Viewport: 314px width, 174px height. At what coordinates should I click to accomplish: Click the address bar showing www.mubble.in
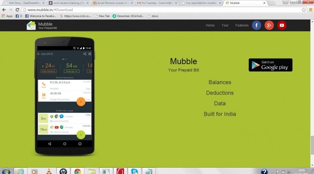coord(160,10)
